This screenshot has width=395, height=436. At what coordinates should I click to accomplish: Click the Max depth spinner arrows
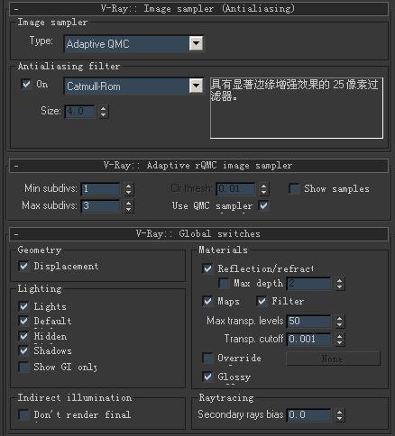tap(339, 284)
